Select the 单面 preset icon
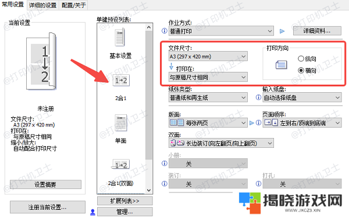This screenshot has height=218, width=349. (121, 123)
